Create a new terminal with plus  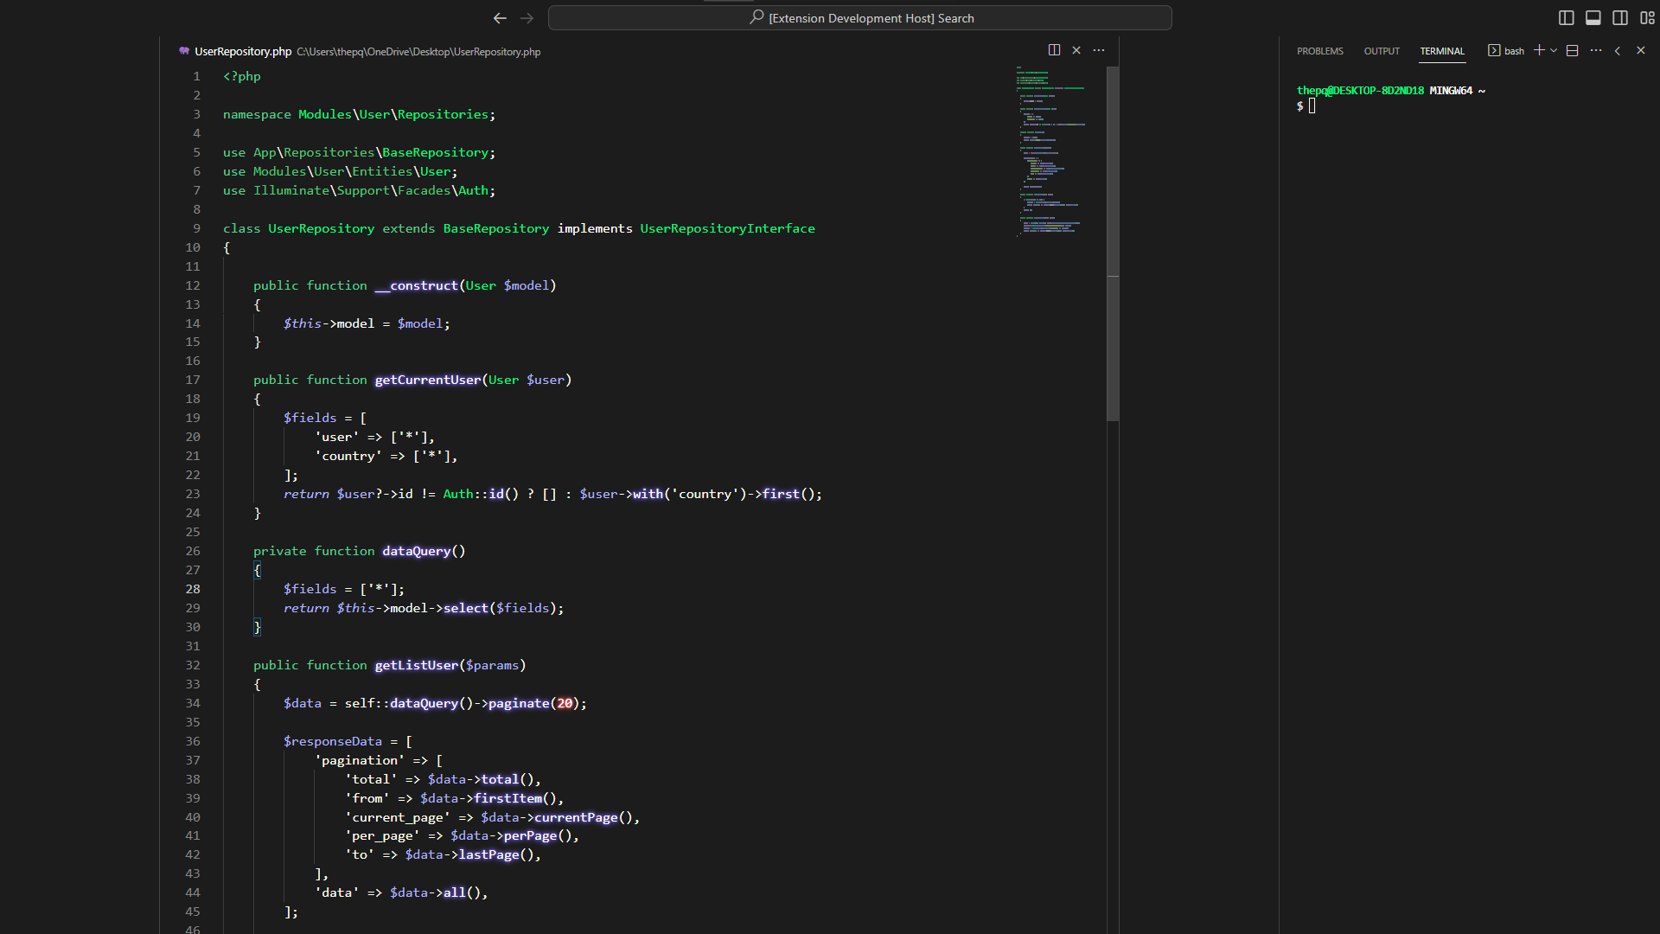click(1539, 50)
